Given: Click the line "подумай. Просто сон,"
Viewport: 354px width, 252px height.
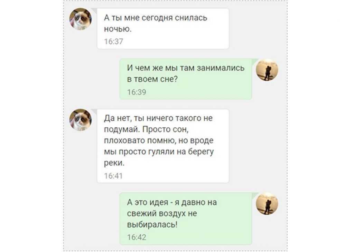Looking at the screenshot, I should point(146,129).
